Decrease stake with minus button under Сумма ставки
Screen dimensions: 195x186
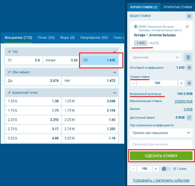pos(133,83)
